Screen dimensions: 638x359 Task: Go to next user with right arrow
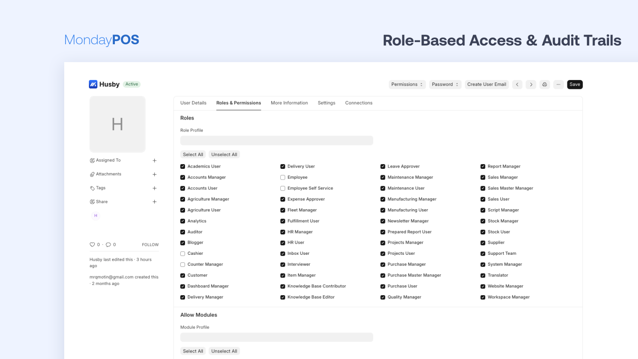pyautogui.click(x=531, y=85)
